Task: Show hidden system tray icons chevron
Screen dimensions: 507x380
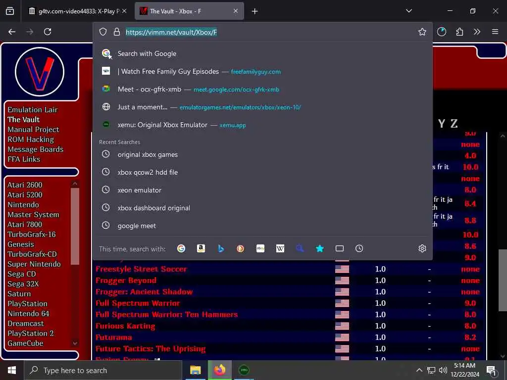Action: click(419, 370)
